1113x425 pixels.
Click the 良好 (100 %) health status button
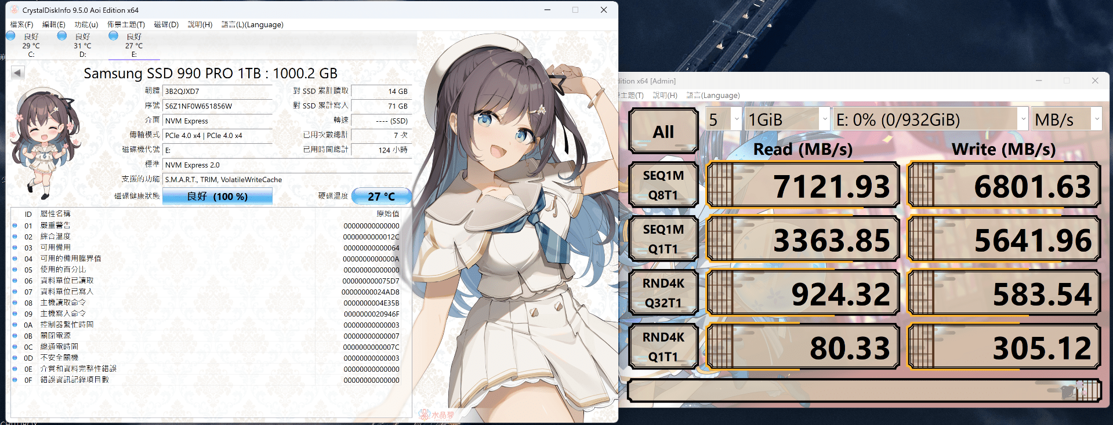click(x=217, y=197)
